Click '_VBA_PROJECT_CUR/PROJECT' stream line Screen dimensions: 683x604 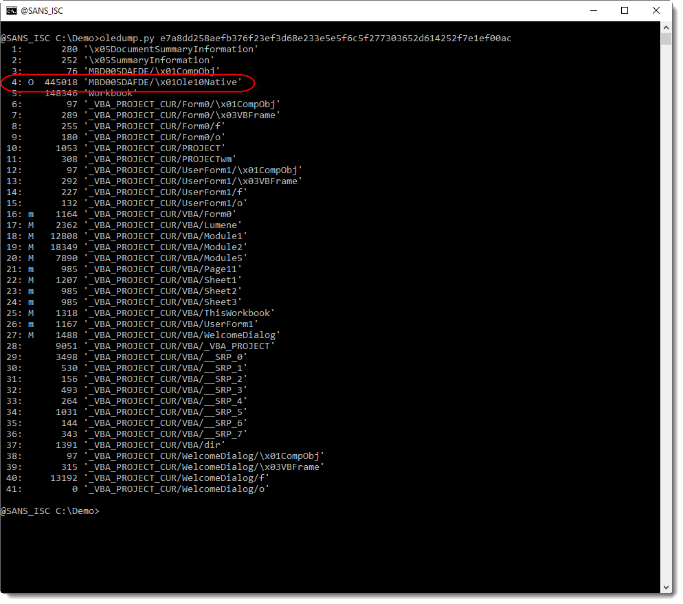click(116, 148)
